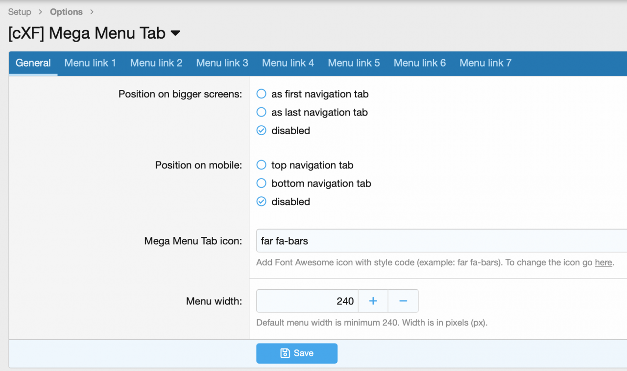Follow the "here" link to change icon
Screen dimensions: 627x371
(603, 263)
